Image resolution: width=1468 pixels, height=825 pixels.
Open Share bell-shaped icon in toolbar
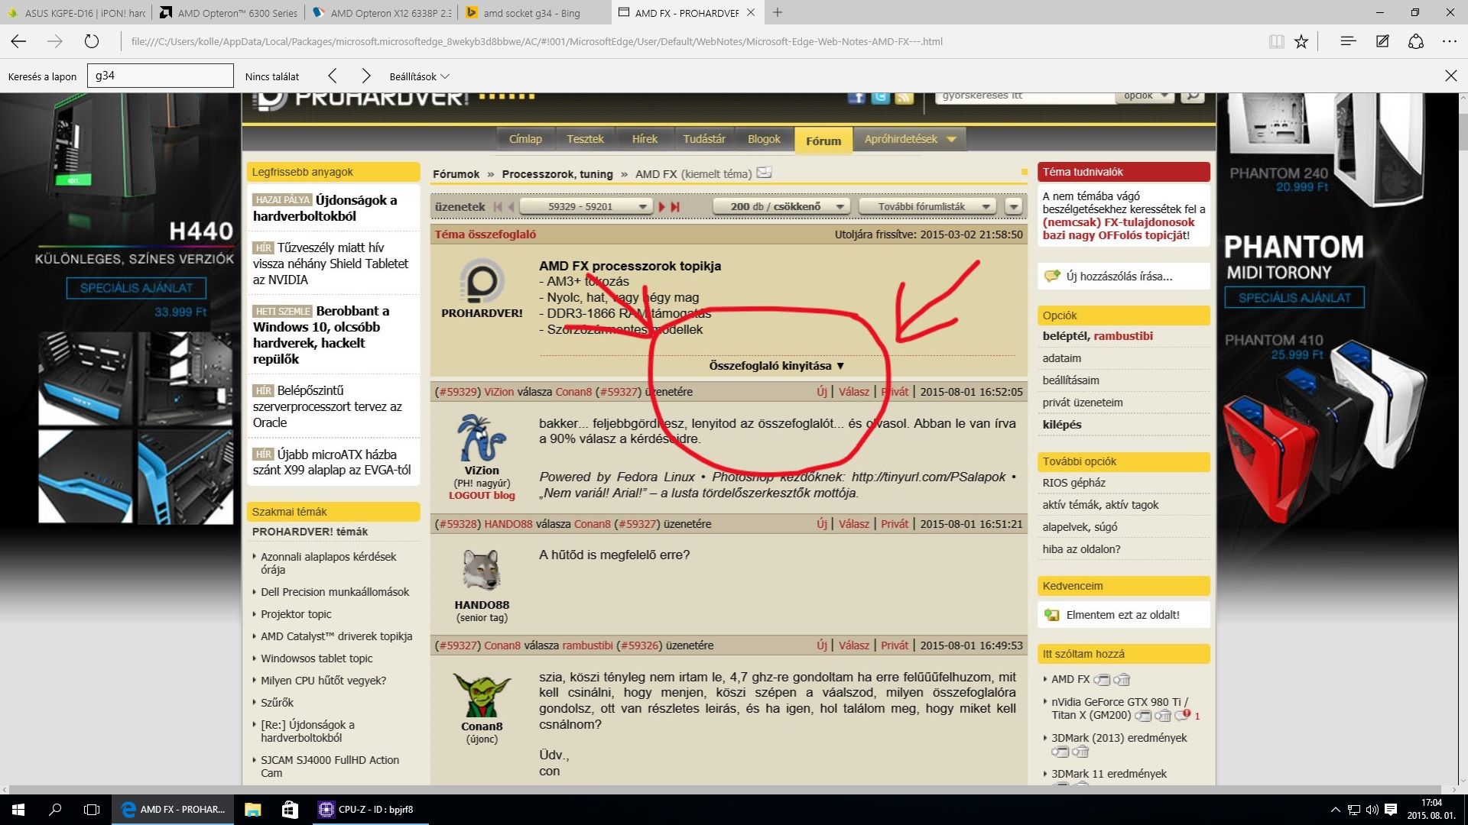pos(1416,41)
